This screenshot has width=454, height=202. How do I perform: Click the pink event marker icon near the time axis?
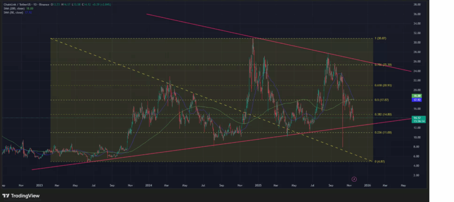click(354, 179)
